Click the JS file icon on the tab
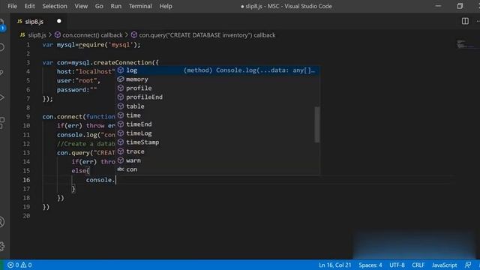Image resolution: width=480 pixels, height=270 pixels. pos(19,22)
